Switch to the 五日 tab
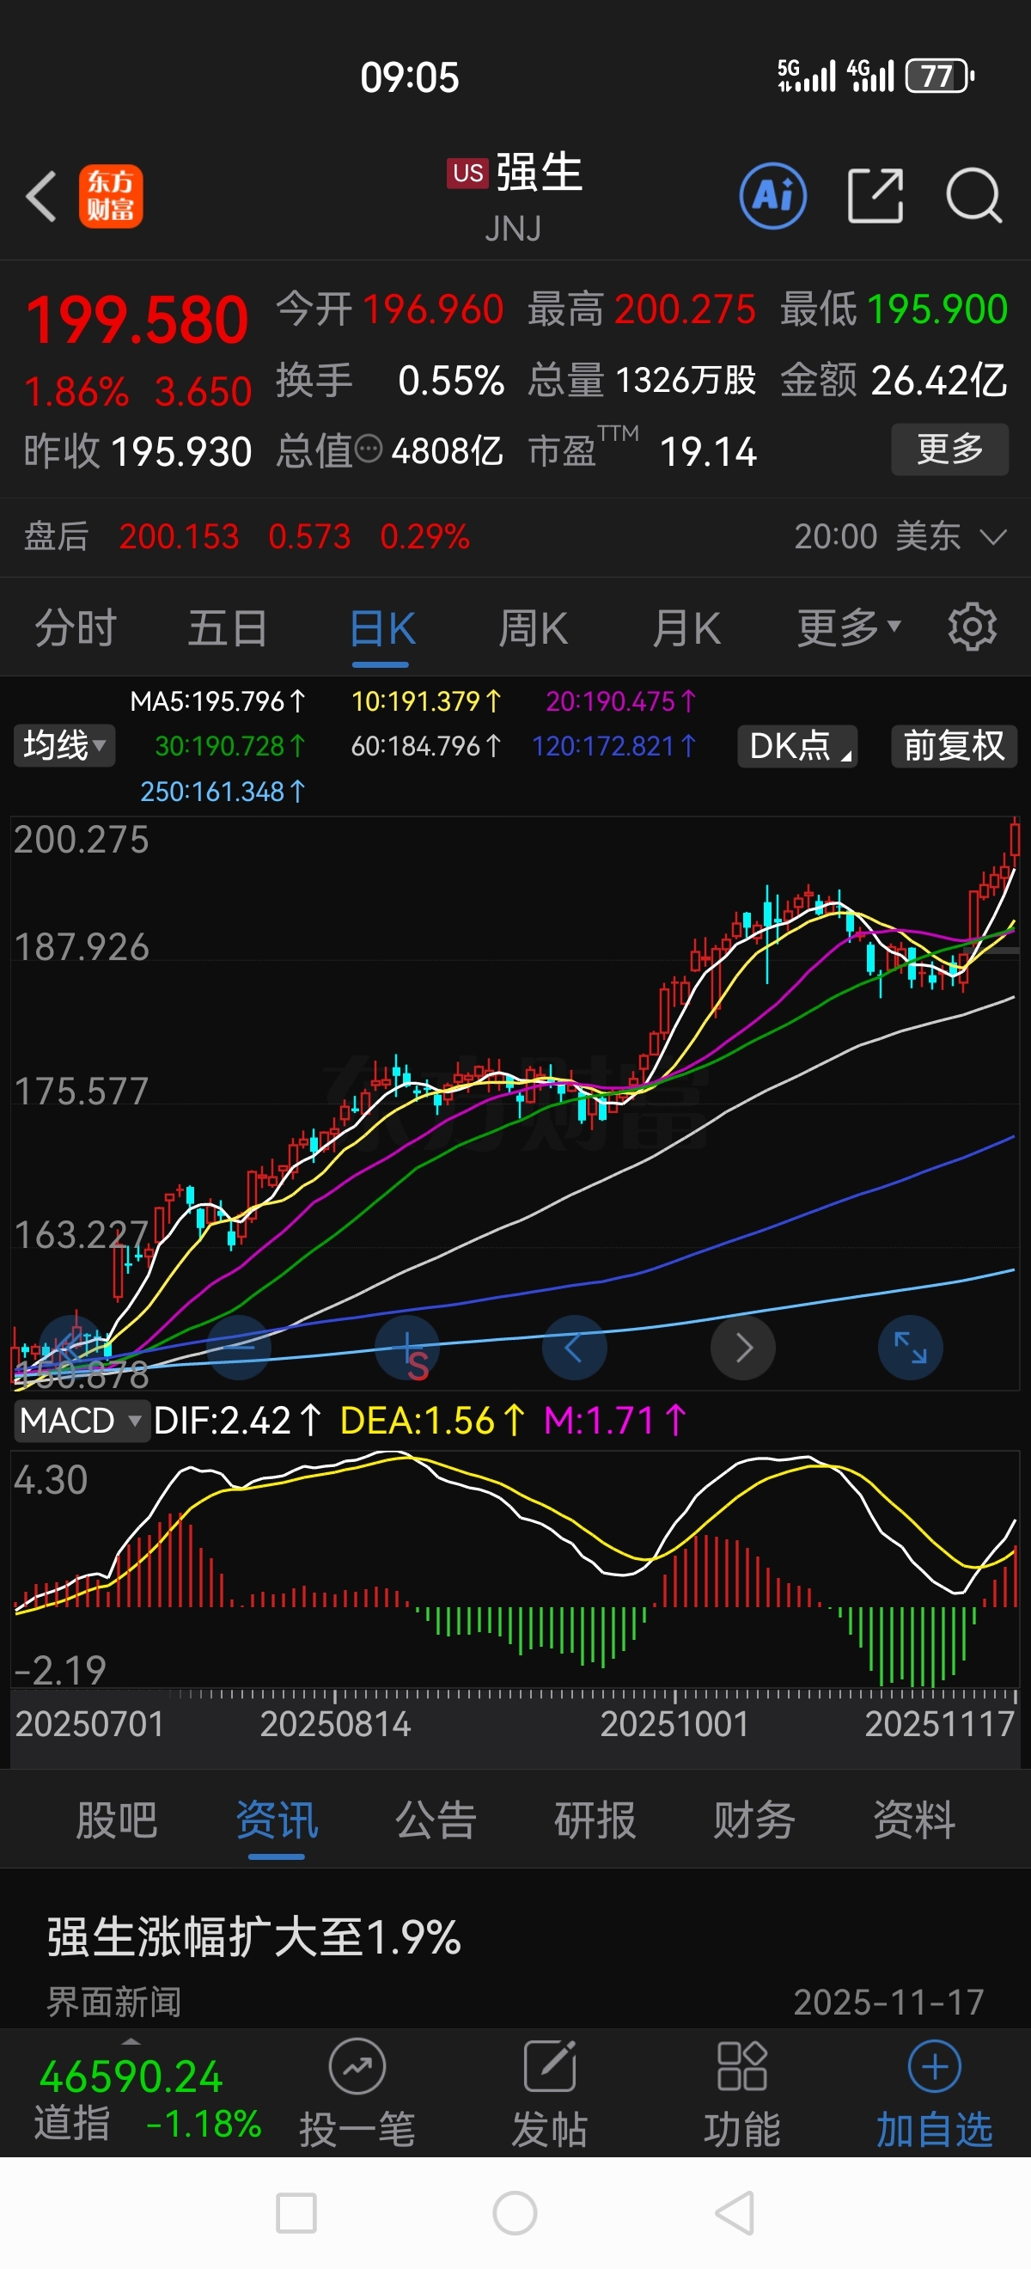The height and width of the screenshot is (2269, 1031). click(228, 628)
